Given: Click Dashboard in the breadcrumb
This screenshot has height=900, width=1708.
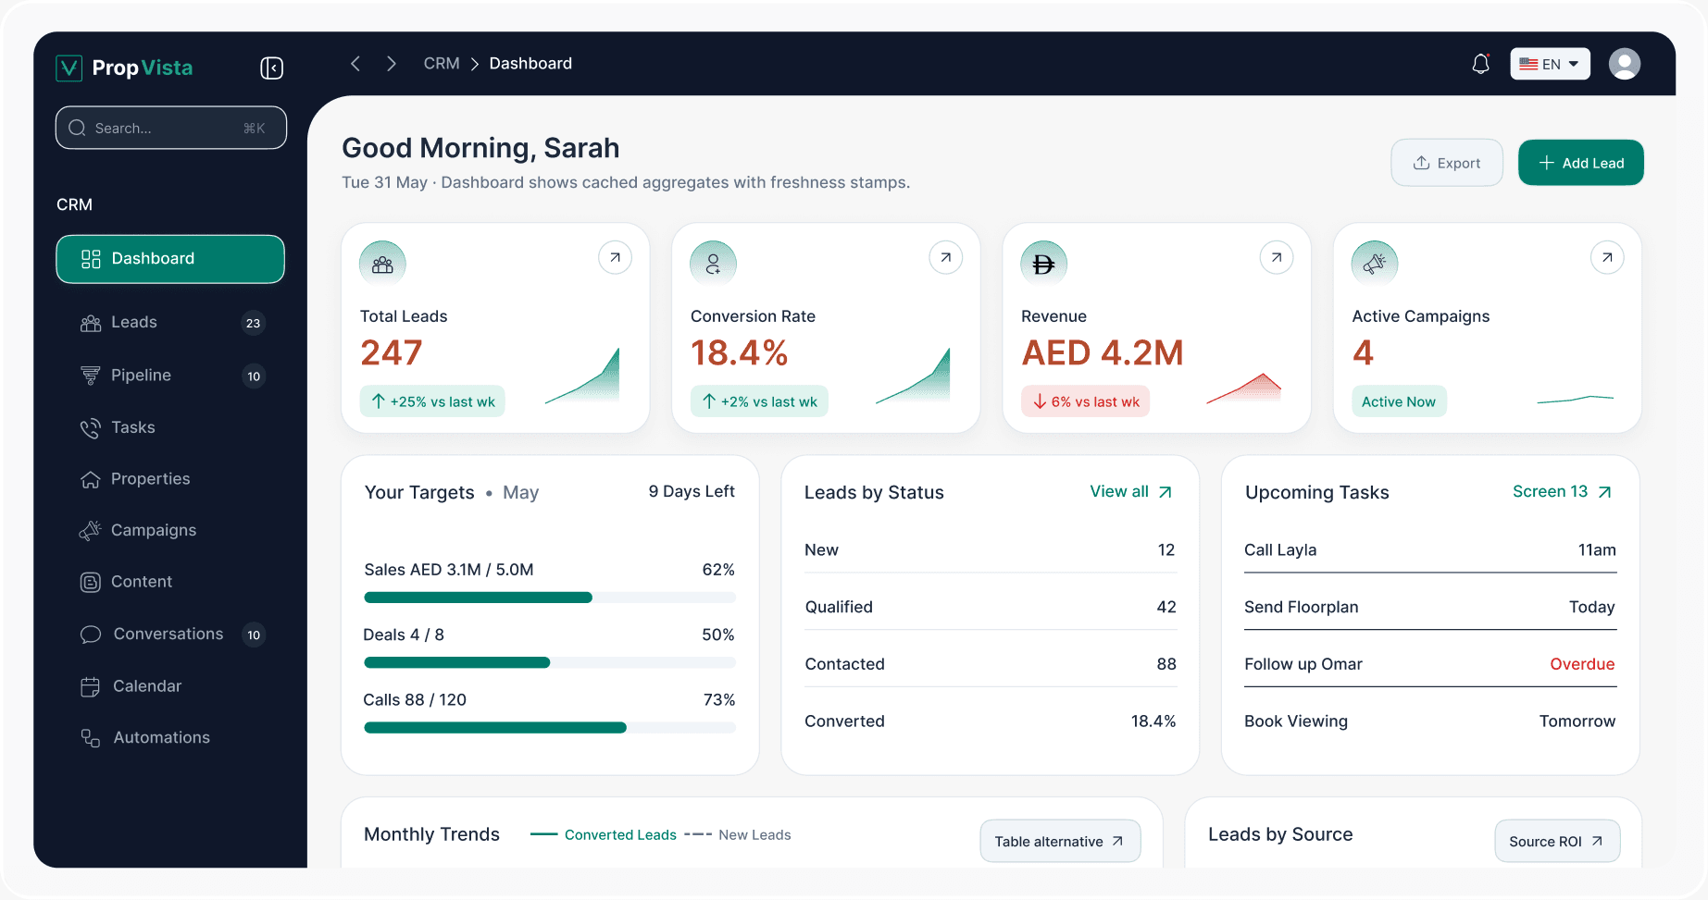Looking at the screenshot, I should pyautogui.click(x=530, y=64).
